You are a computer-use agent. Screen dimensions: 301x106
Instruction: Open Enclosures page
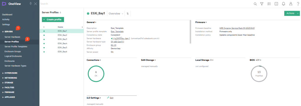pyautogui.click(x=10, y=61)
